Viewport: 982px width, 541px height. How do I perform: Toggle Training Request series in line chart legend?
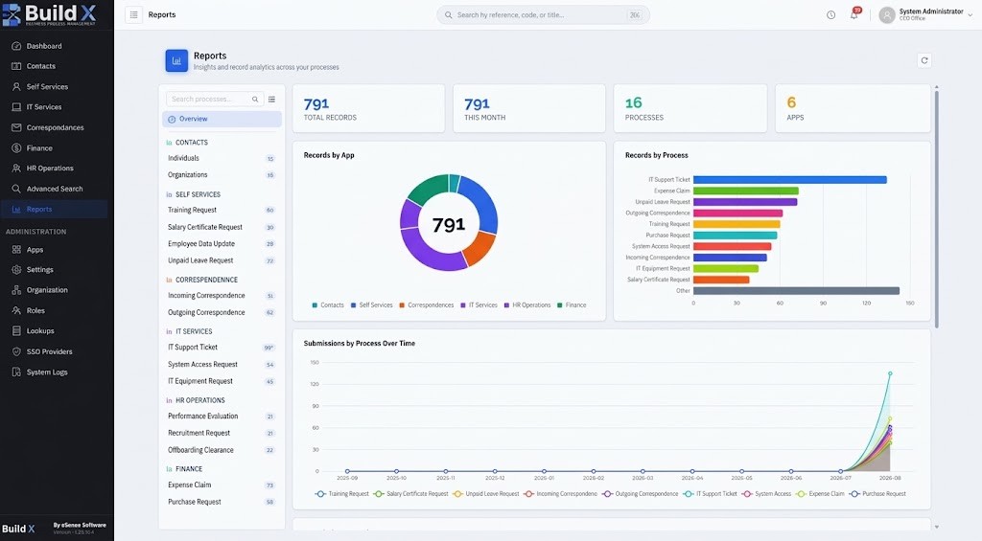click(342, 494)
